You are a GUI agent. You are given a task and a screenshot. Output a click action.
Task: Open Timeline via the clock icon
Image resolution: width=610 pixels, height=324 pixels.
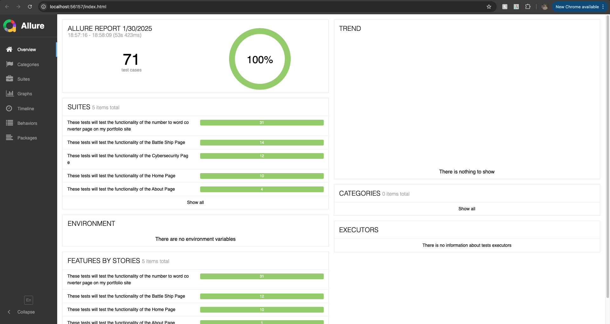[10, 108]
